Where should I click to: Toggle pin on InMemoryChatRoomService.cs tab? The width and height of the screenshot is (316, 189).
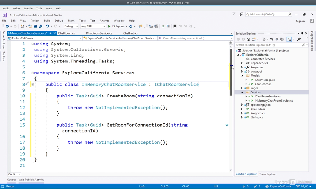click(x=50, y=33)
